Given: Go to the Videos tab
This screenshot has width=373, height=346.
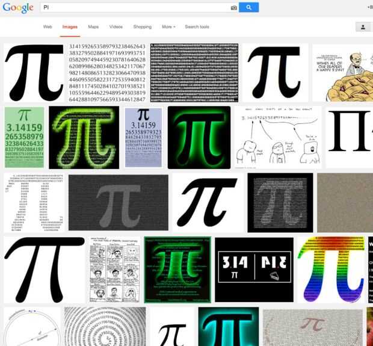Looking at the screenshot, I should [116, 27].
